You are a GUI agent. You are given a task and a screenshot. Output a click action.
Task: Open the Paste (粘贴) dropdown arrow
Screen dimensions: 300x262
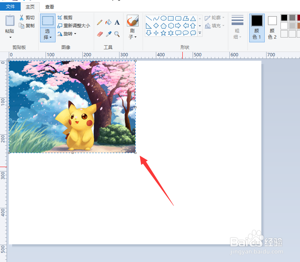(10, 37)
